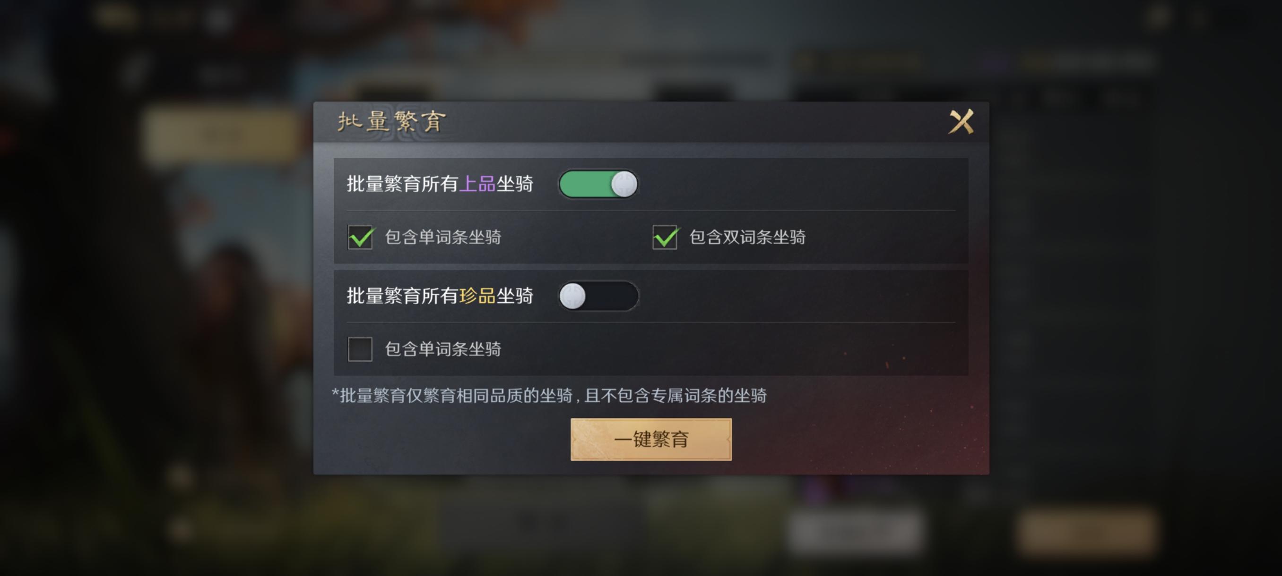The height and width of the screenshot is (576, 1282).
Task: Uncheck the 包含双词条坐骑 checkbox
Action: [x=665, y=237]
